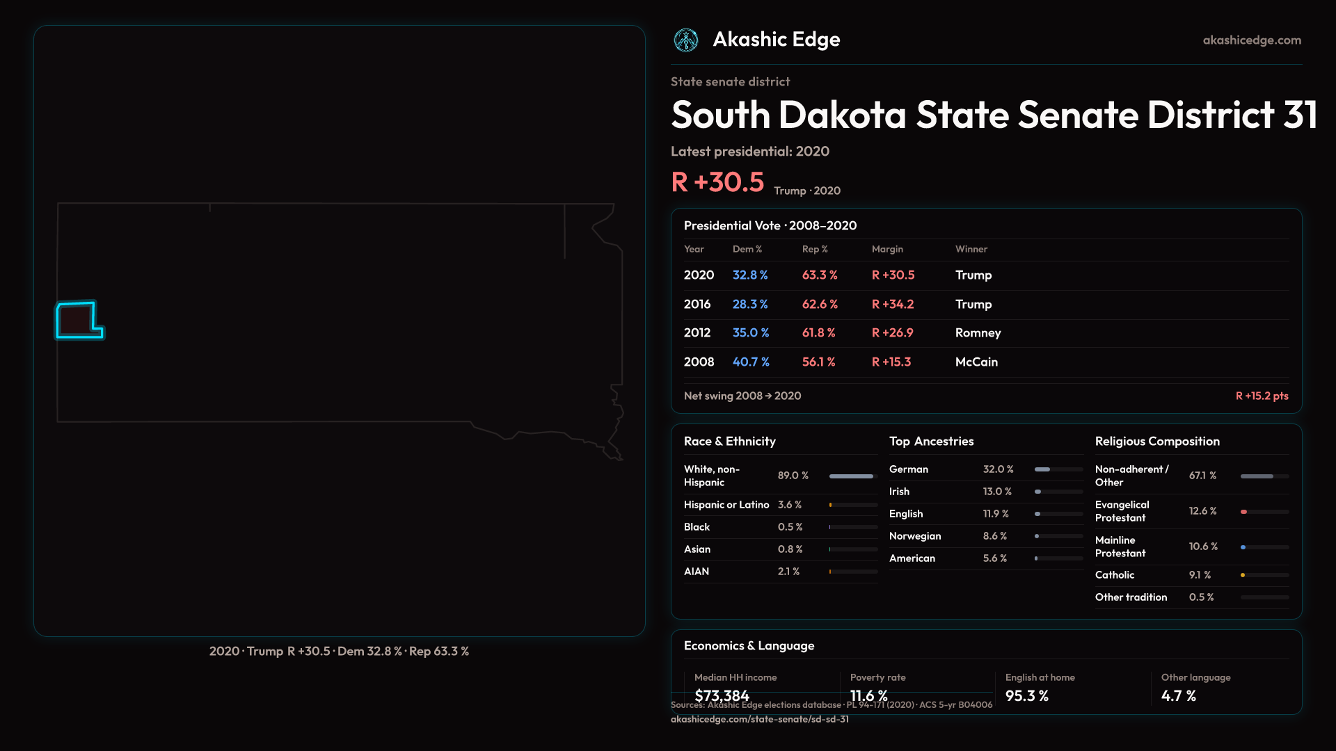Click the German ancestry bar

(x=1042, y=469)
